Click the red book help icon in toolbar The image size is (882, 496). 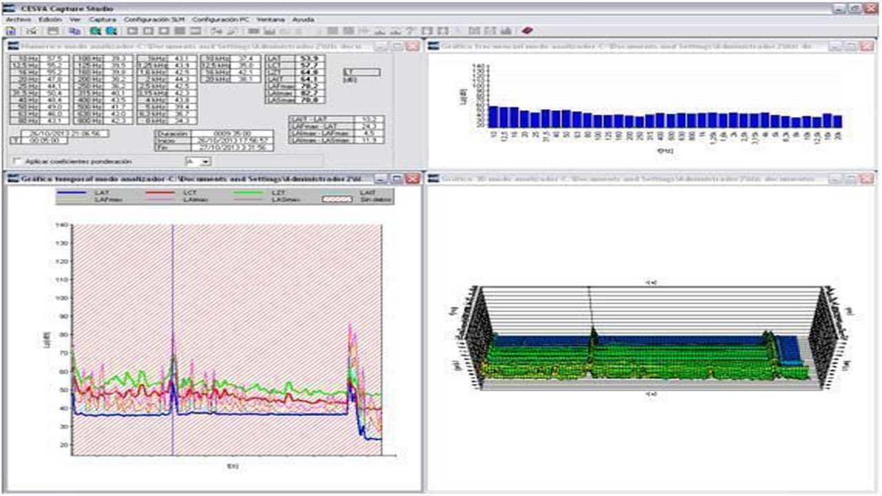527,31
